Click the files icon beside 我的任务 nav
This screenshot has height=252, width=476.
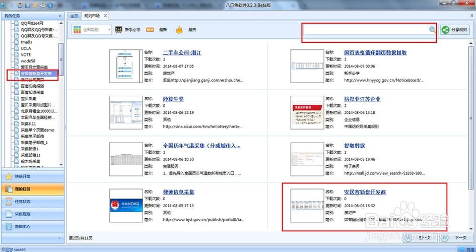coord(9,189)
